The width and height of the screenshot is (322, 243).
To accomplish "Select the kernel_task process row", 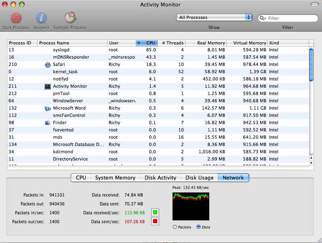I will tap(158, 72).
